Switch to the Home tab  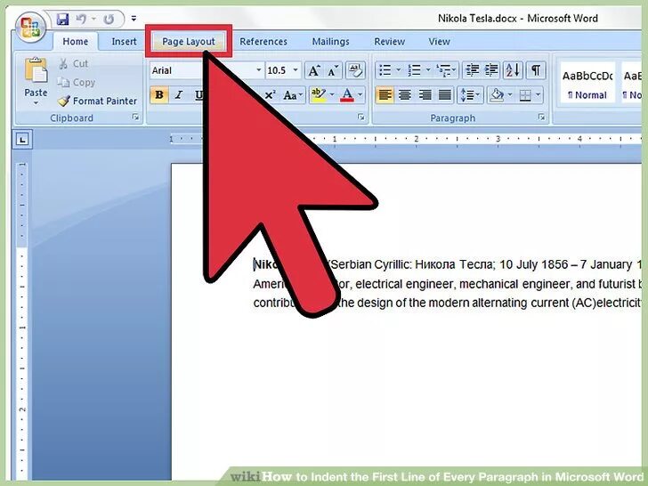pos(75,41)
